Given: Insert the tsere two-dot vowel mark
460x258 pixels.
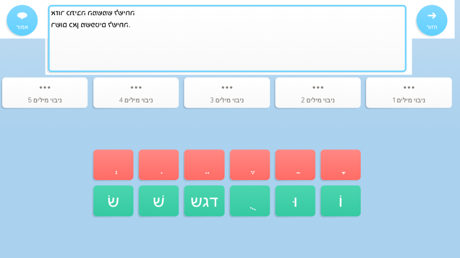Looking at the screenshot, I should click(204, 165).
